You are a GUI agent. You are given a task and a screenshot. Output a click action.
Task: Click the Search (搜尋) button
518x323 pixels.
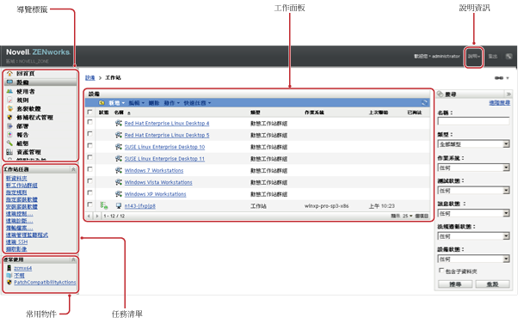[x=455, y=284]
